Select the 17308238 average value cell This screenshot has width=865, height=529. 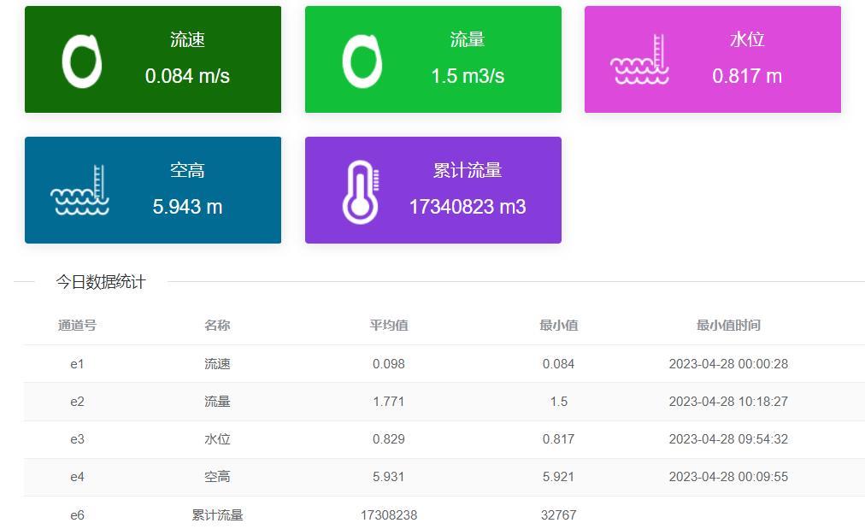pos(388,515)
